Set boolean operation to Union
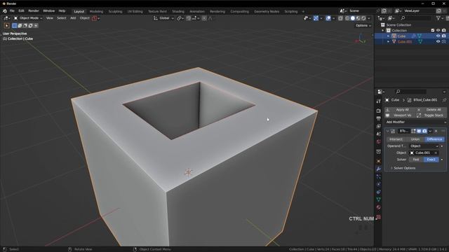 415,139
